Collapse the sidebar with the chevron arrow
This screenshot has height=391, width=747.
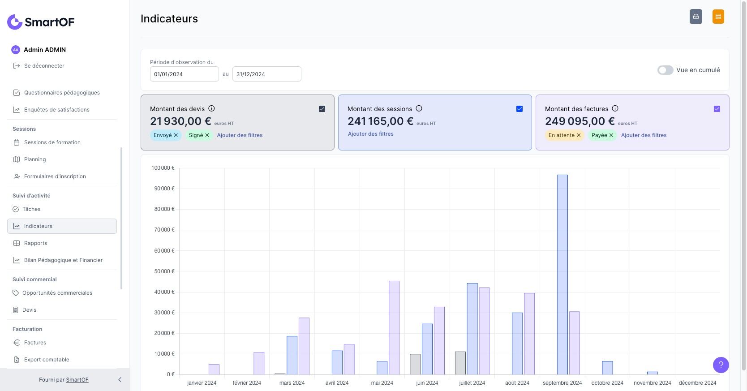click(x=120, y=380)
